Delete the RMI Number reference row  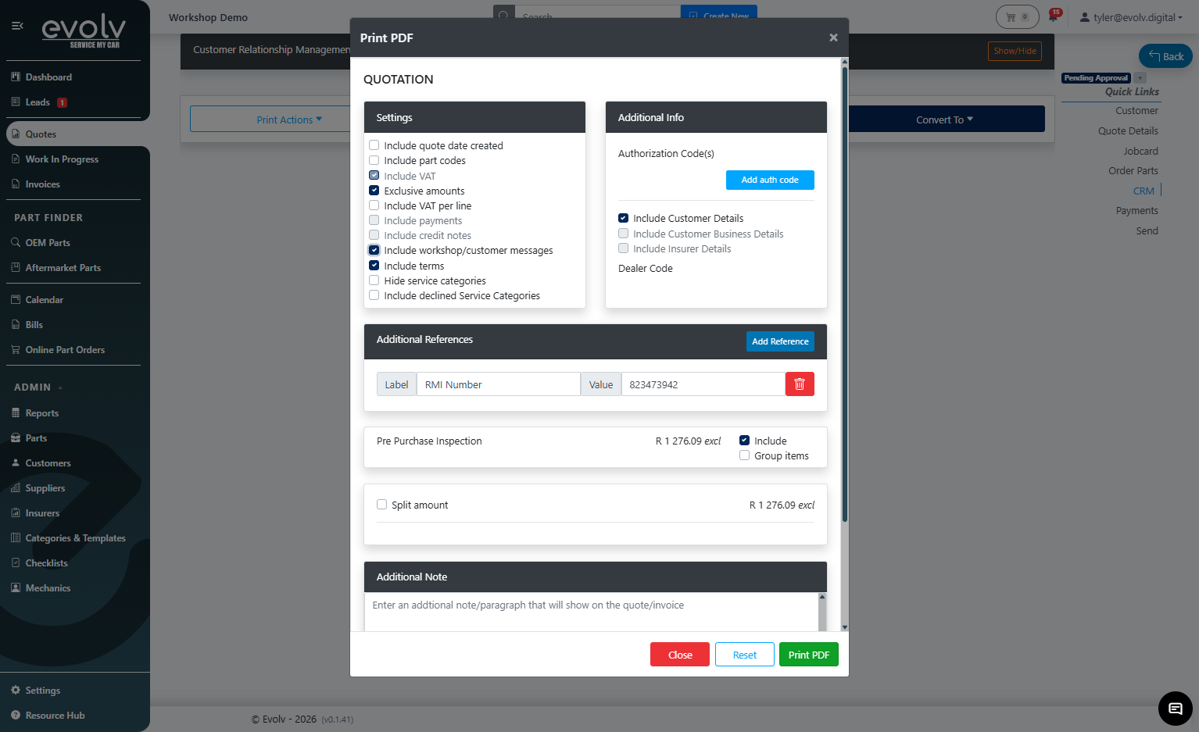coord(800,384)
